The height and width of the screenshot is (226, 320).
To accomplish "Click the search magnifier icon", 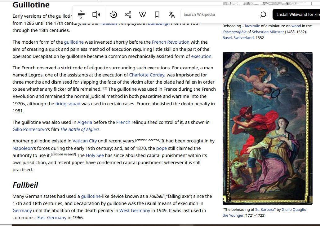I will [263, 15].
